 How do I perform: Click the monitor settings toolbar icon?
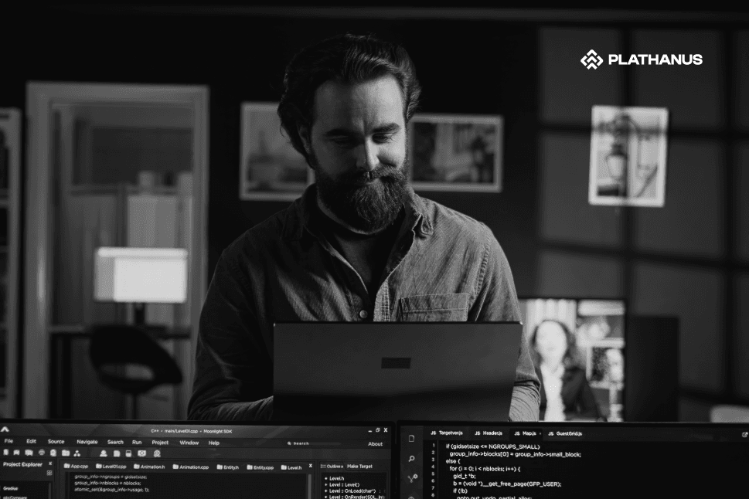[142, 453]
